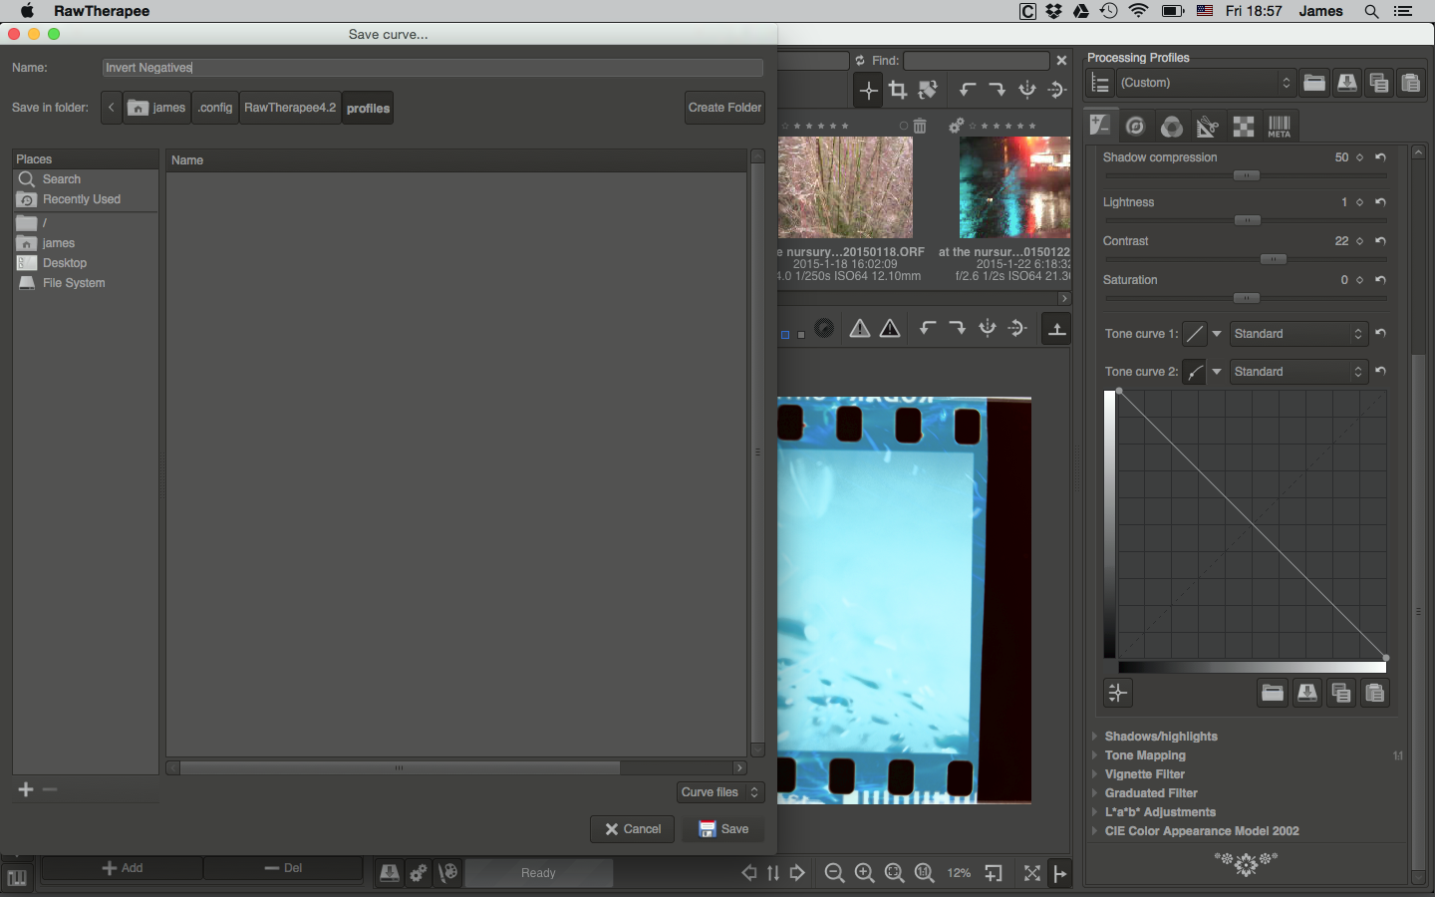The height and width of the screenshot is (897, 1435).
Task: Click the Create Folder button
Action: pos(724,108)
